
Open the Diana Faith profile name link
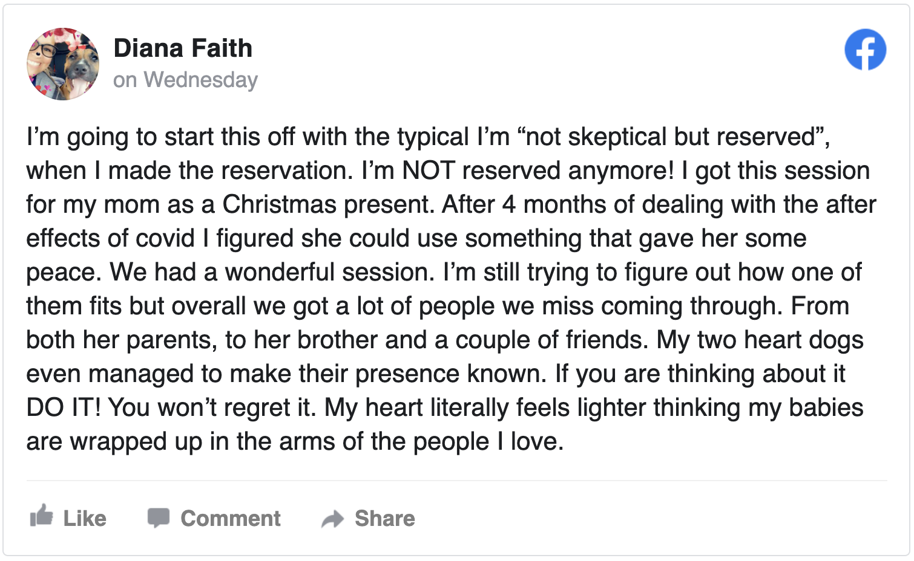click(183, 48)
